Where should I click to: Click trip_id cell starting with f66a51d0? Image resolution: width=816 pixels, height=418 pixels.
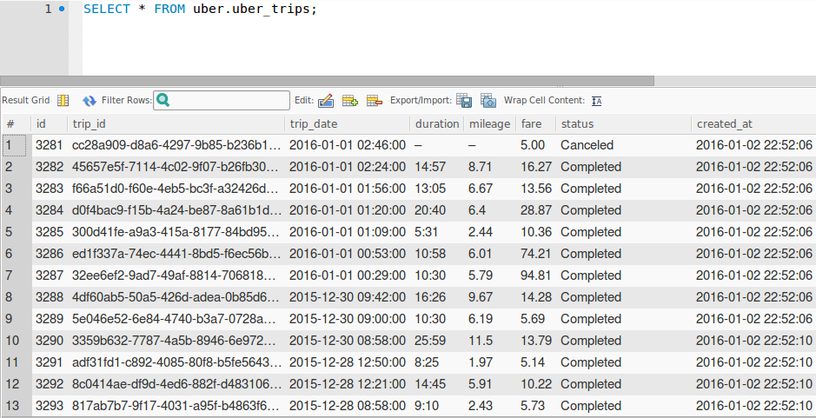176,189
